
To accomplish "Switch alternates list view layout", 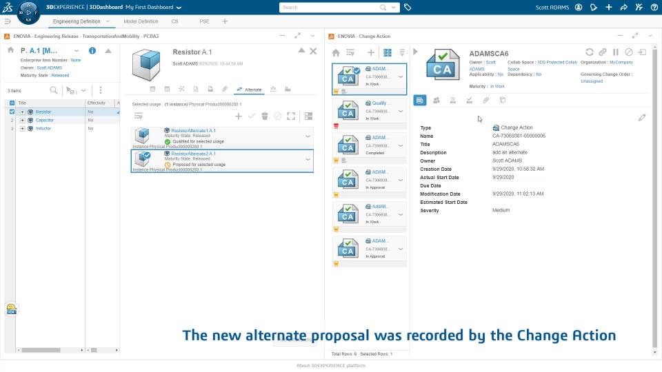I will pos(309,116).
